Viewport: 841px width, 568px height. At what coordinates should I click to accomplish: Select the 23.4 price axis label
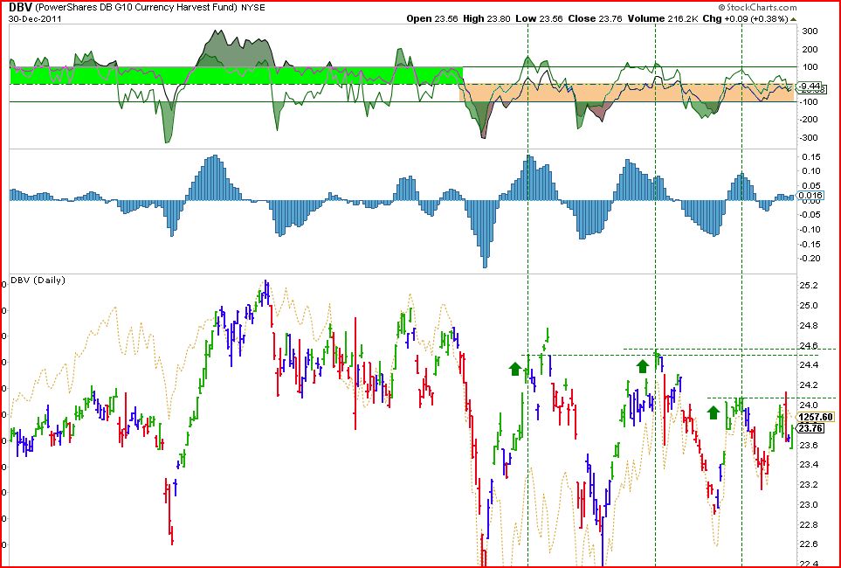pos(810,464)
